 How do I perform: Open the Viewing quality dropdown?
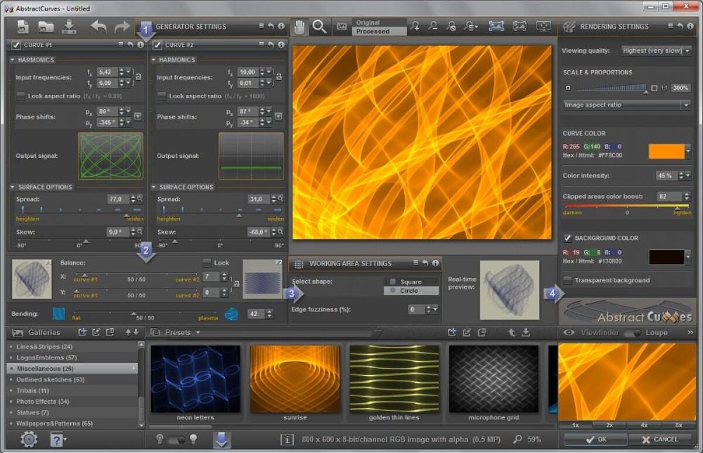656,50
